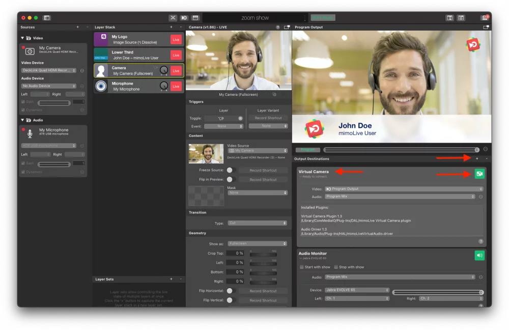Open the No Audio Device dropdown

point(49,86)
